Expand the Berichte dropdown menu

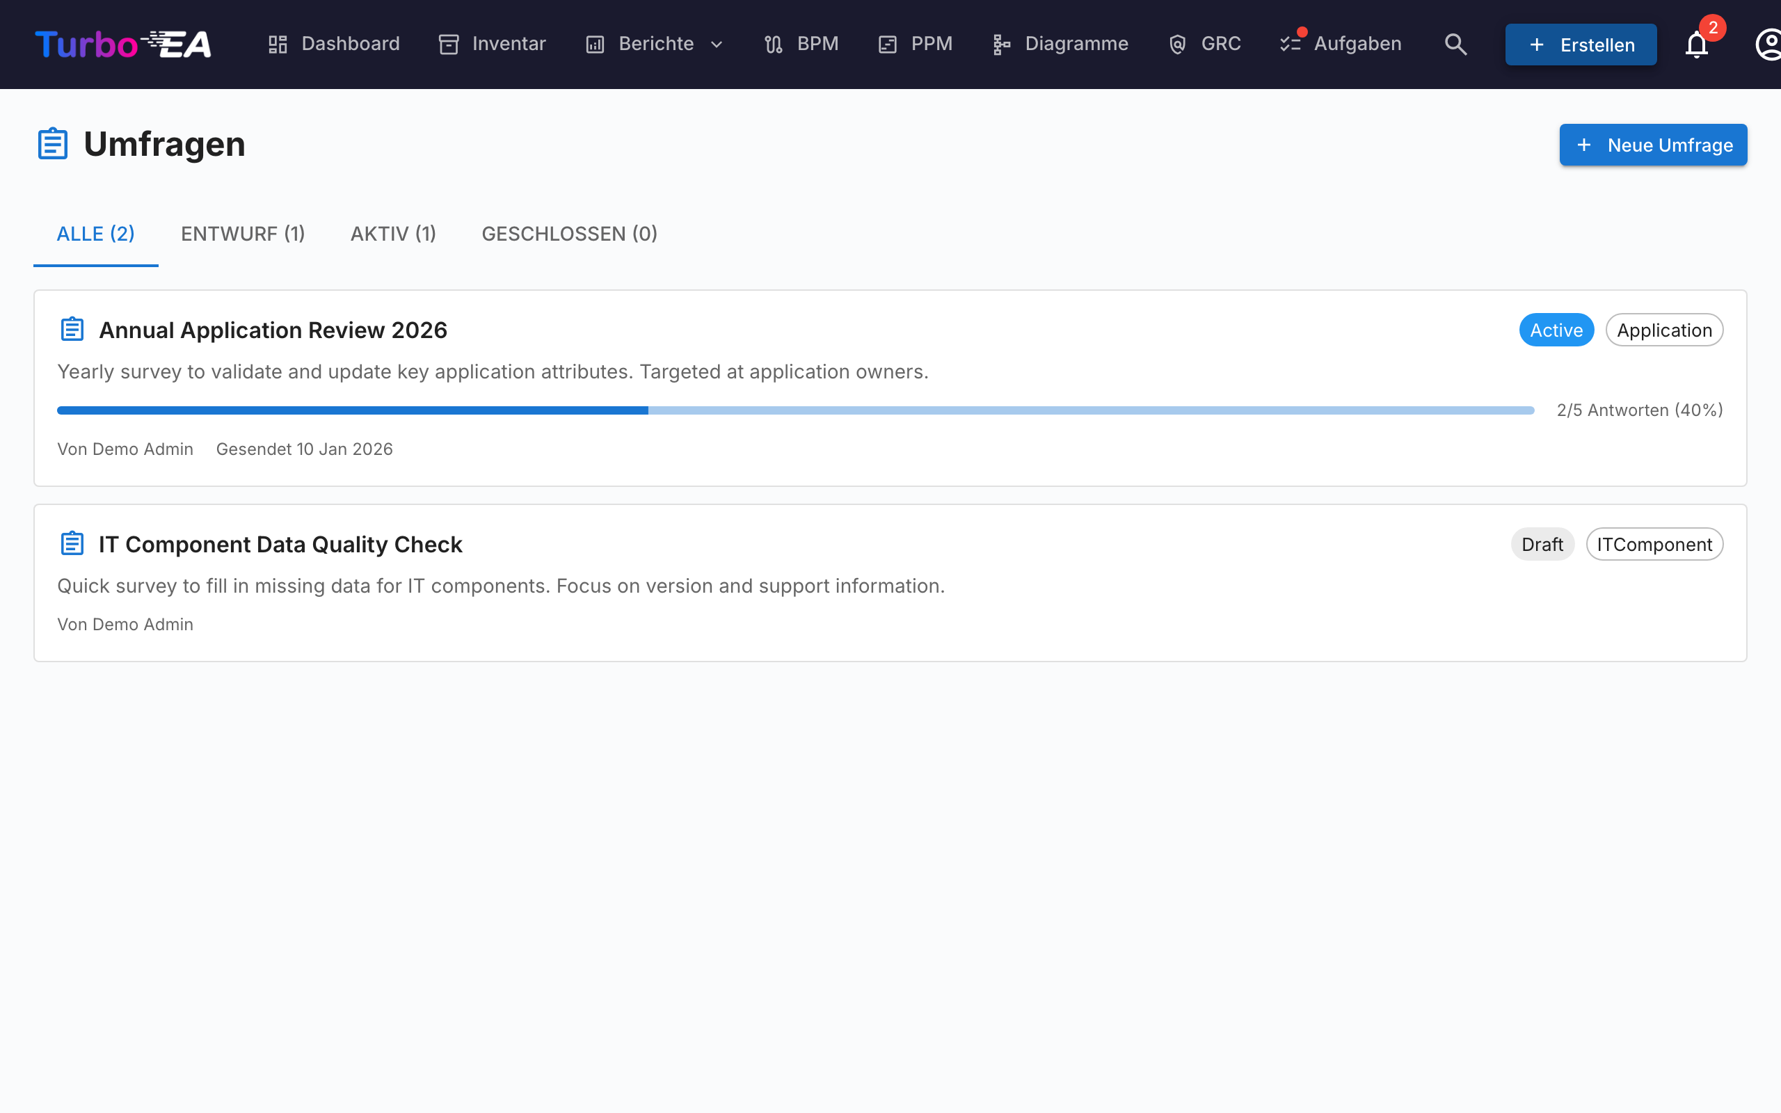(654, 44)
